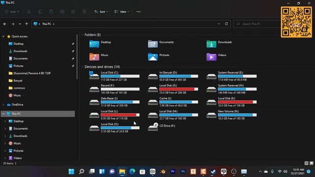Open the Videos folder icon under Folders
Screen dimensions: 315x177
click(211, 57)
